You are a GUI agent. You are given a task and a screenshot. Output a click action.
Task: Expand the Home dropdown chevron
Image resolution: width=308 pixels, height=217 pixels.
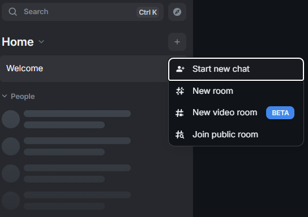point(41,42)
